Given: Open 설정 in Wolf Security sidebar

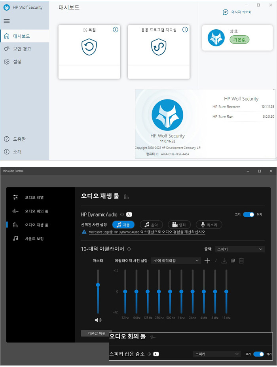Looking at the screenshot, I should (x=25, y=61).
